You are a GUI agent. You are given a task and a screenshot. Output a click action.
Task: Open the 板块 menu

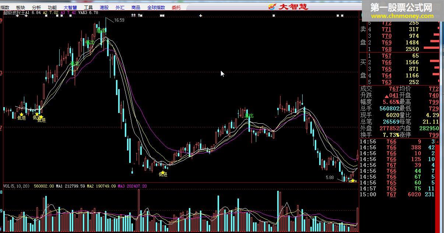tap(21, 7)
